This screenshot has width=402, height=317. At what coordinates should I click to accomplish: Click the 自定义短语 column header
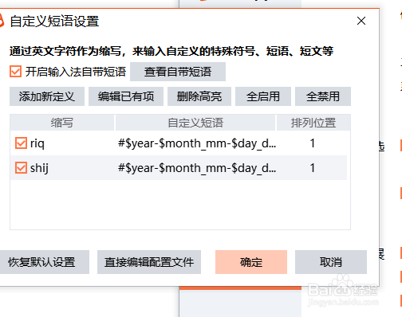195,123
